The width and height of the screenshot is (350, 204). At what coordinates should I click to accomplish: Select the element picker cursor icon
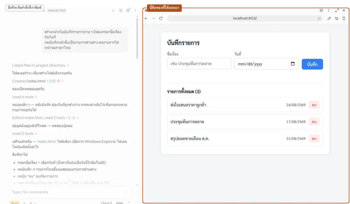point(337,18)
